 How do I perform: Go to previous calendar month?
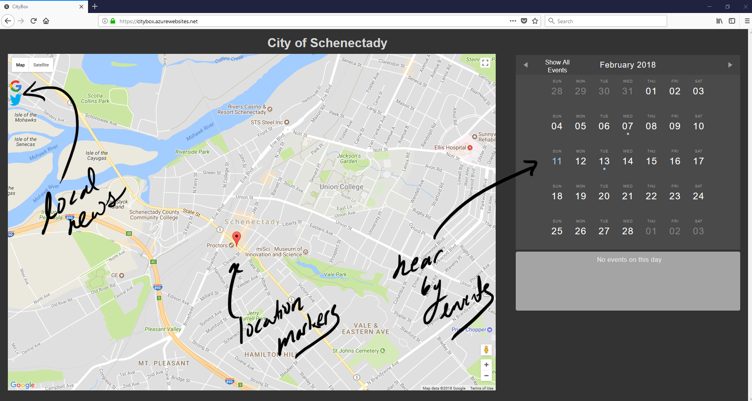[x=526, y=65]
